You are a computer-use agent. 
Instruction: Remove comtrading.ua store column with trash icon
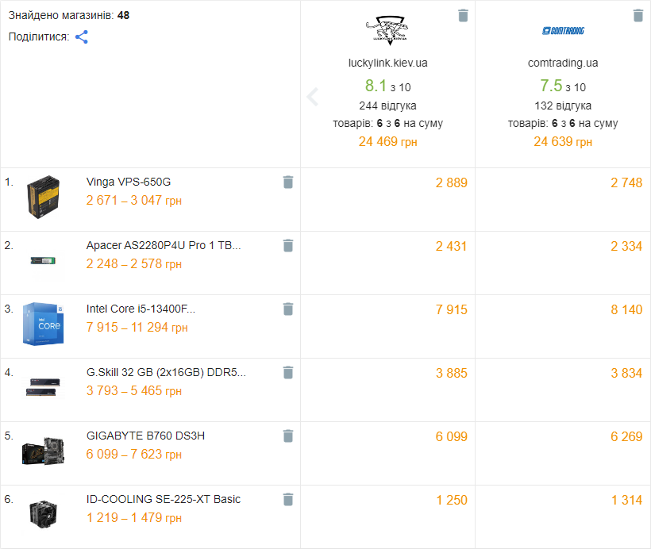coord(638,15)
